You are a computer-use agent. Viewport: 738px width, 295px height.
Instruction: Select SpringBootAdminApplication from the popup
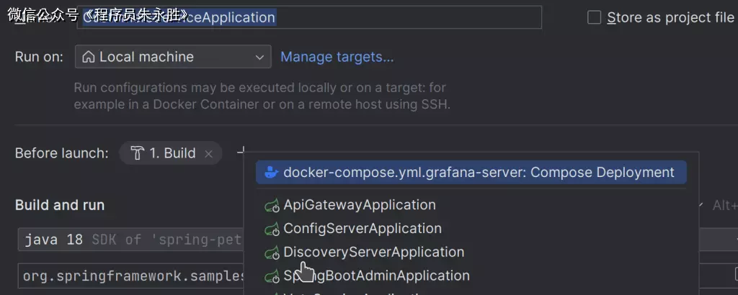click(x=376, y=276)
